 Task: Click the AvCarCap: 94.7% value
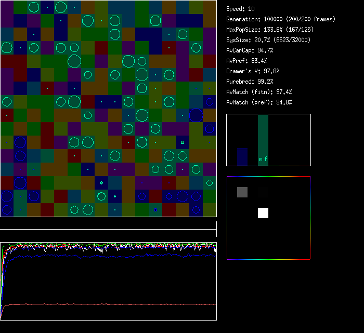[x=250, y=50]
